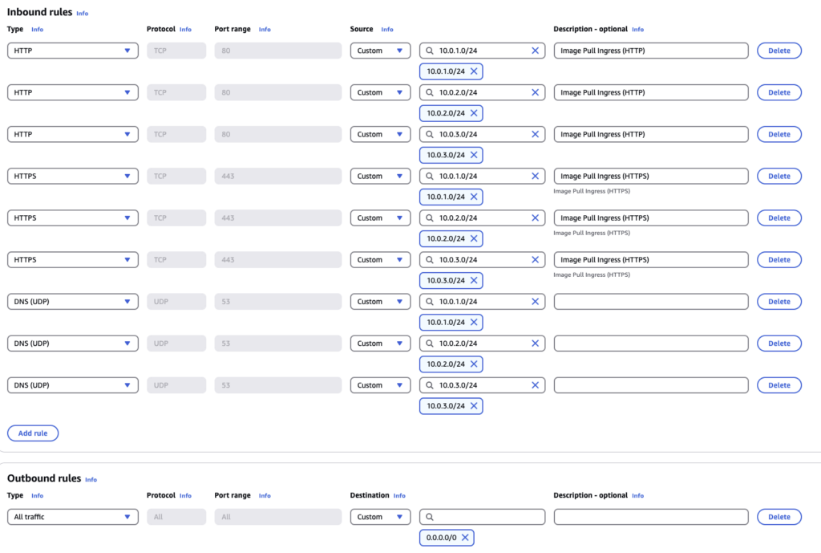Delete the DNS (UDP) rule for 10.0.1.0/24
The height and width of the screenshot is (553, 821).
779,302
